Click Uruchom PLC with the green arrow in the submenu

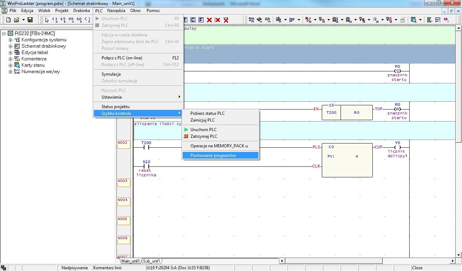221,130
